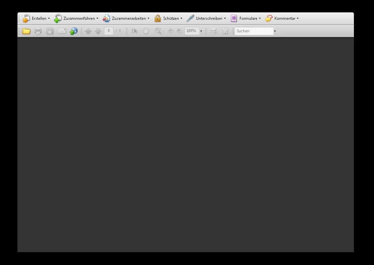Expand the zoom level dropdown arrow
The height and width of the screenshot is (265, 374).
click(x=201, y=31)
